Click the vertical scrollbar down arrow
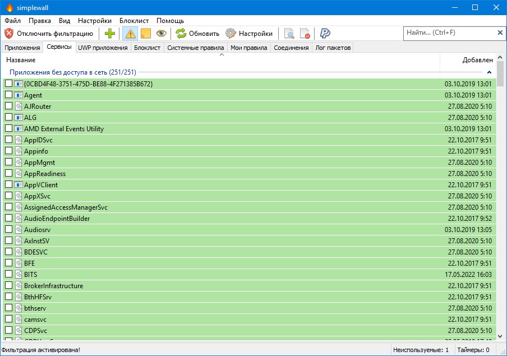 (x=500, y=336)
